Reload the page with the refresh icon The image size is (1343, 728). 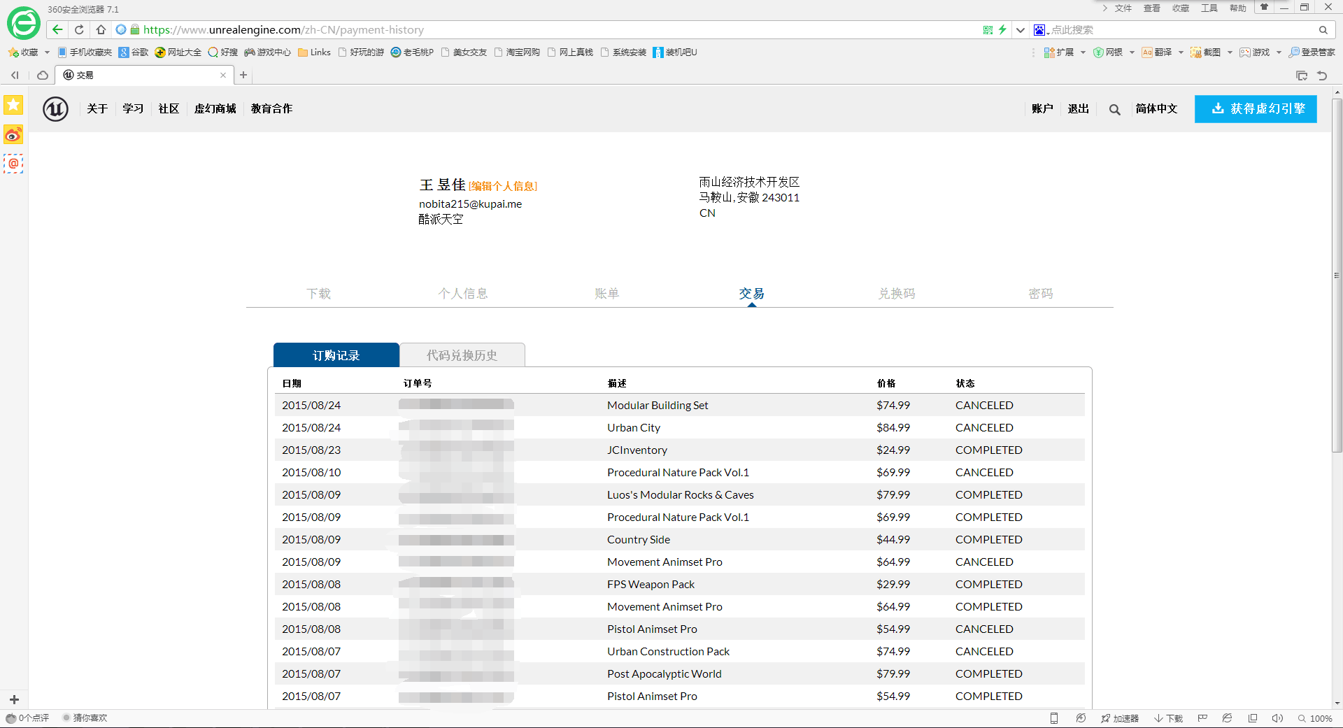pyautogui.click(x=79, y=29)
